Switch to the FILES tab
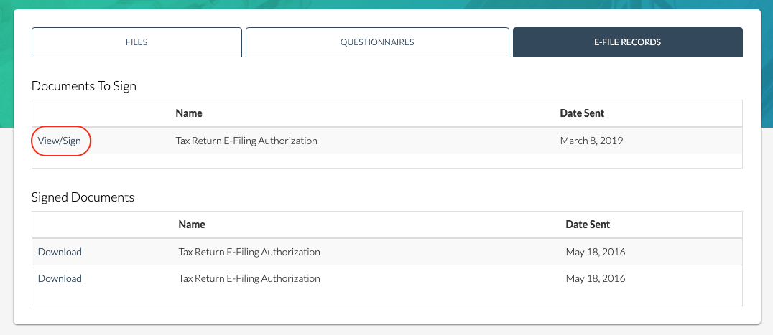The image size is (773, 335). (x=136, y=42)
